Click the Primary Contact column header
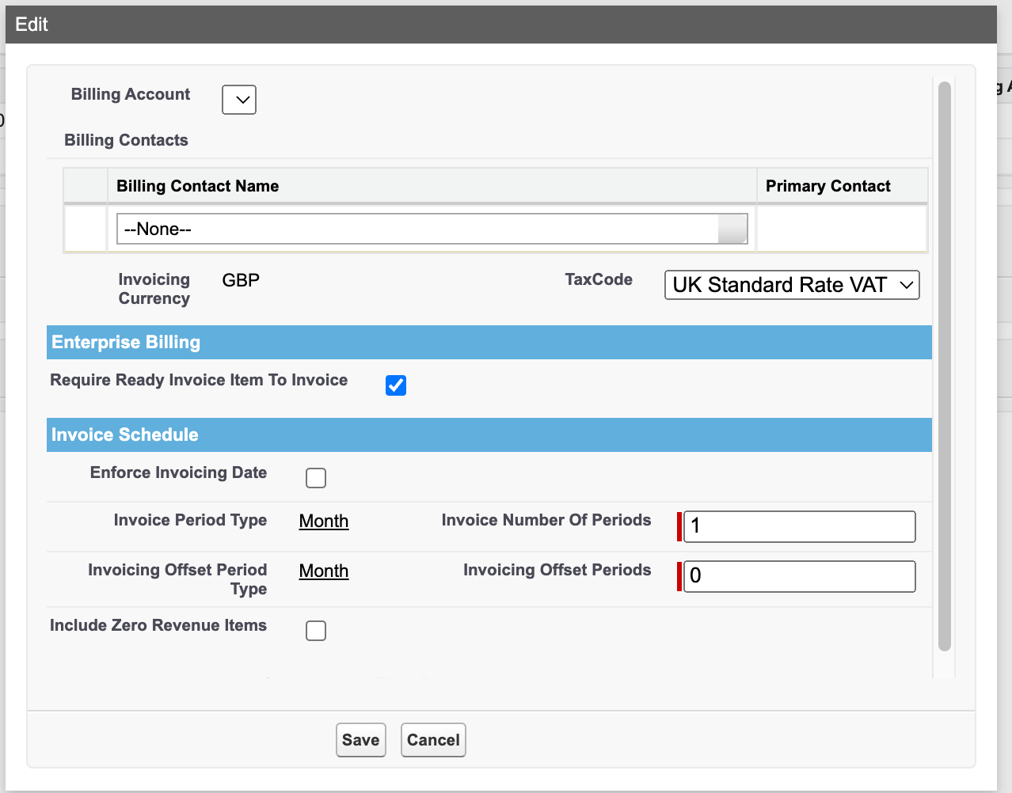This screenshot has width=1012, height=793. [x=842, y=186]
